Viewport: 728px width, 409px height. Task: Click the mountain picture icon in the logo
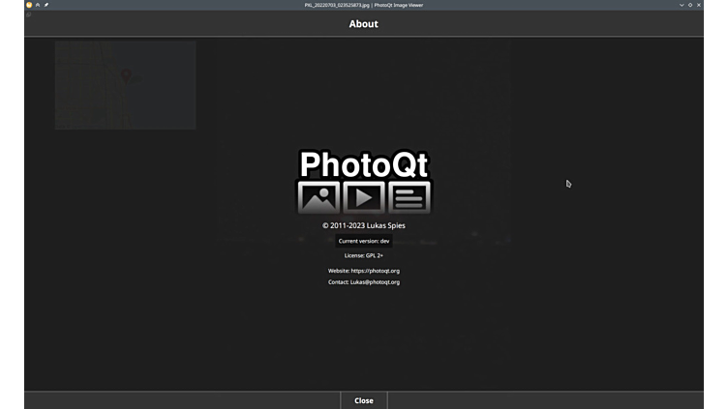coord(318,197)
